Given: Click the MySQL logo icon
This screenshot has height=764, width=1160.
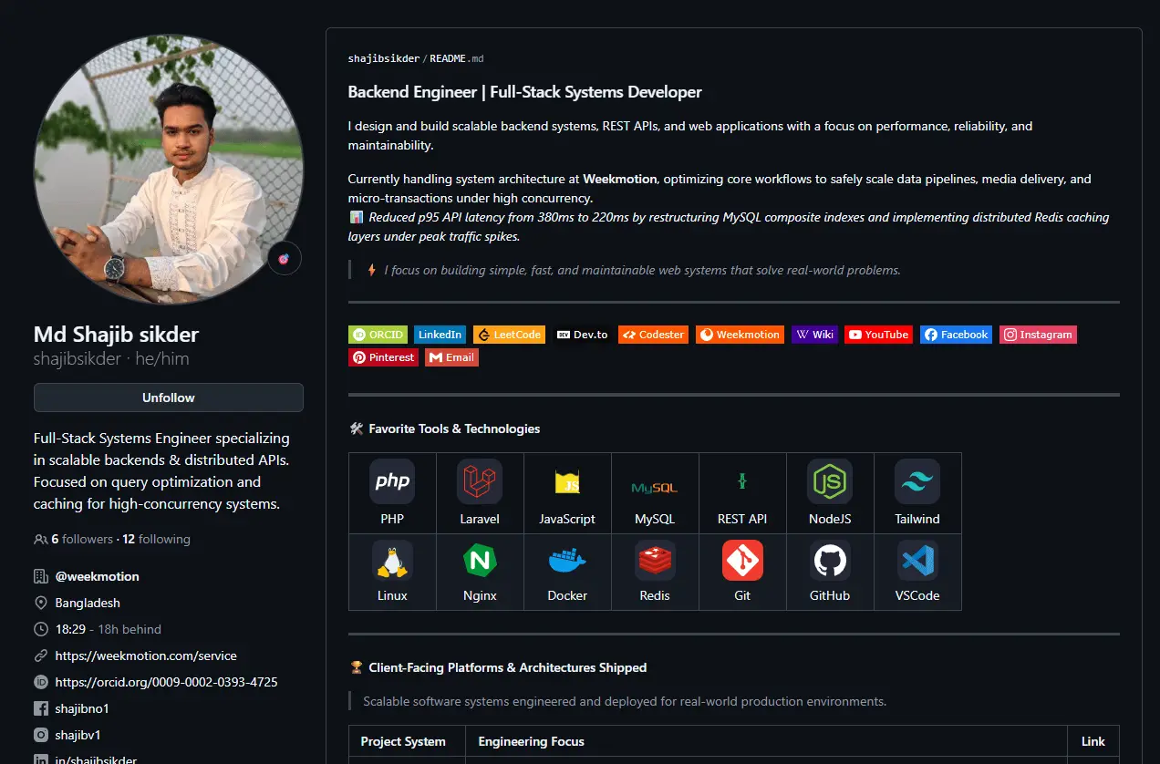Looking at the screenshot, I should pyautogui.click(x=655, y=488).
